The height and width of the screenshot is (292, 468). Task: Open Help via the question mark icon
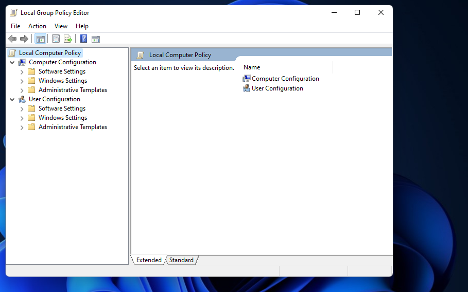tap(83, 39)
